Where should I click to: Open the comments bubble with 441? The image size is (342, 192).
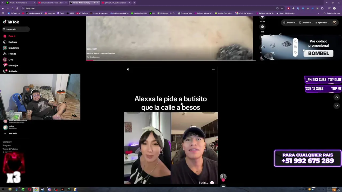click(x=262, y=27)
